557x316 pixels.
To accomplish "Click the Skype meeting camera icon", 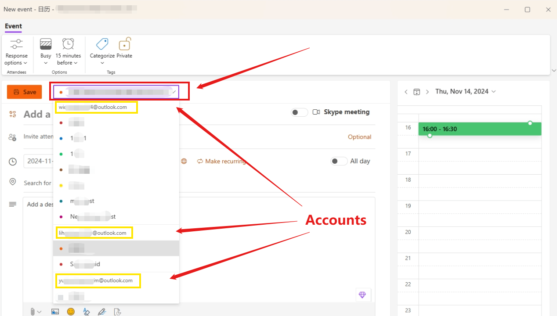I will pyautogui.click(x=316, y=112).
